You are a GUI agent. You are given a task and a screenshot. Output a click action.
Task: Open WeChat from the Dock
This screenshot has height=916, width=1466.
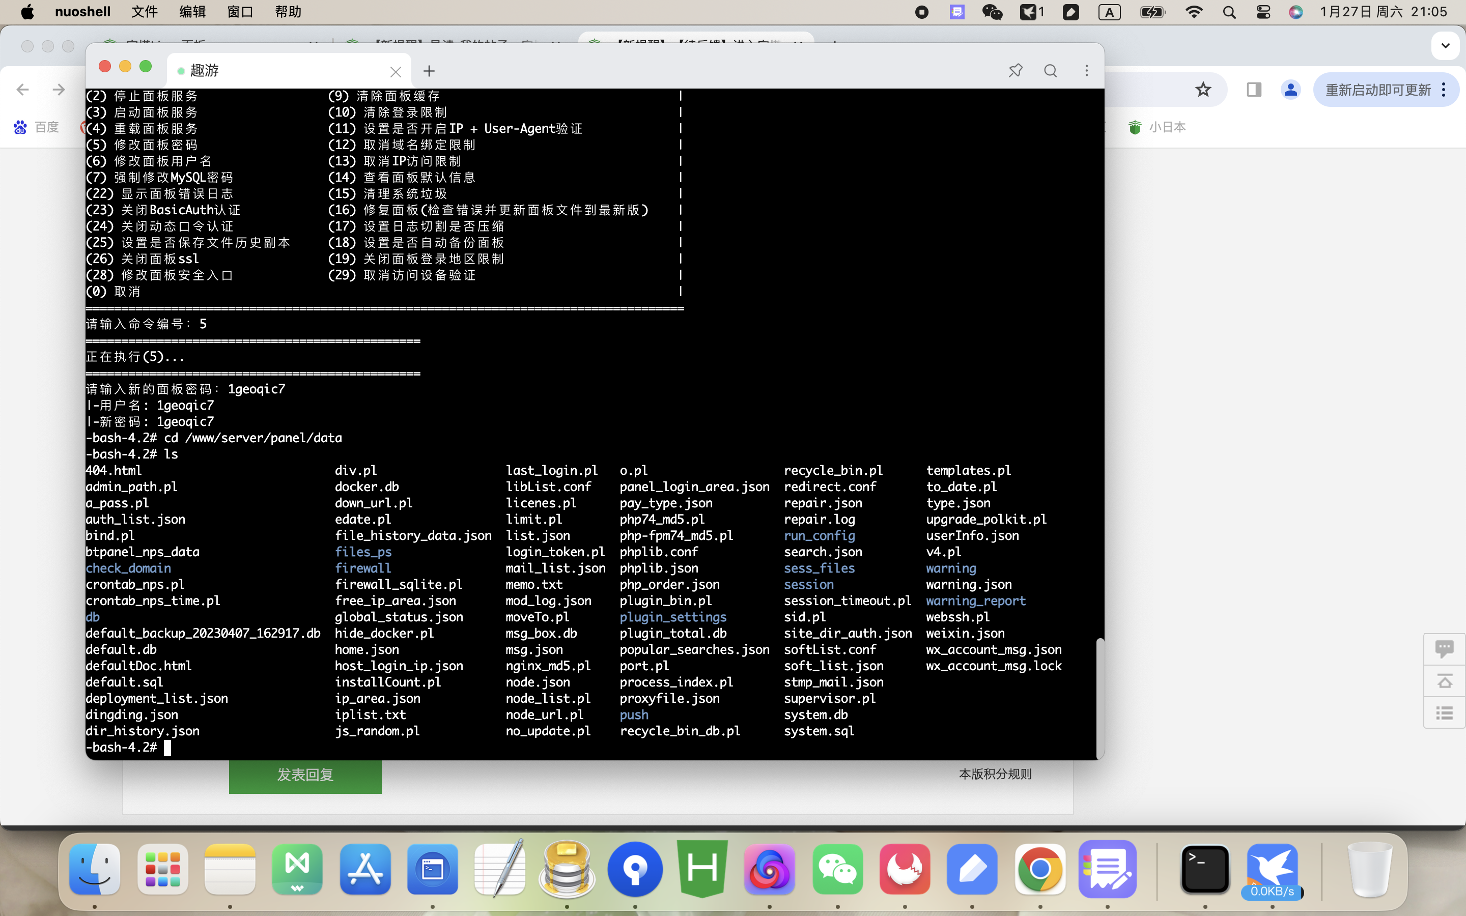coord(837,869)
